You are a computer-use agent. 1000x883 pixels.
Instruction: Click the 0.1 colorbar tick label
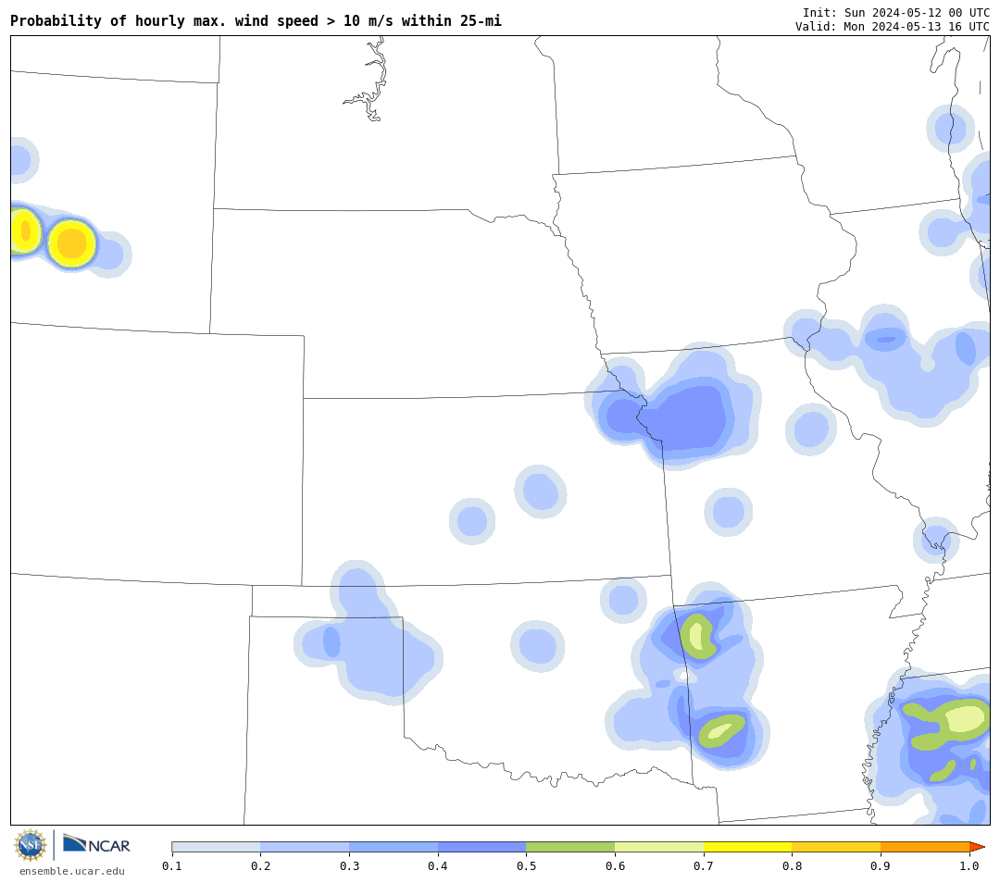pos(172,865)
